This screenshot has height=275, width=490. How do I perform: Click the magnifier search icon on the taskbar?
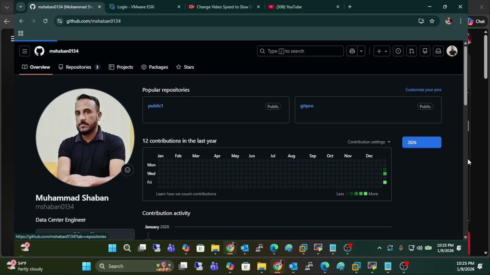(x=127, y=248)
